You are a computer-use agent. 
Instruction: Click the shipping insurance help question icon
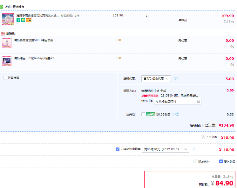tap(178, 114)
